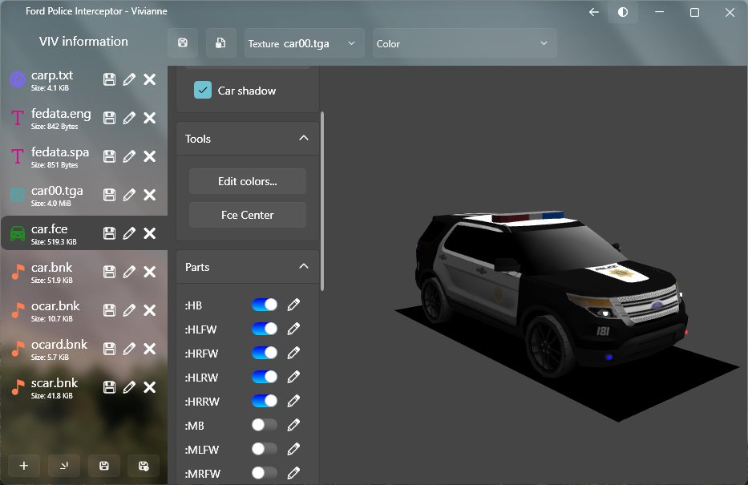The height and width of the screenshot is (485, 748).
Task: Open the Texture car00.tga dropdown
Action: [305, 43]
